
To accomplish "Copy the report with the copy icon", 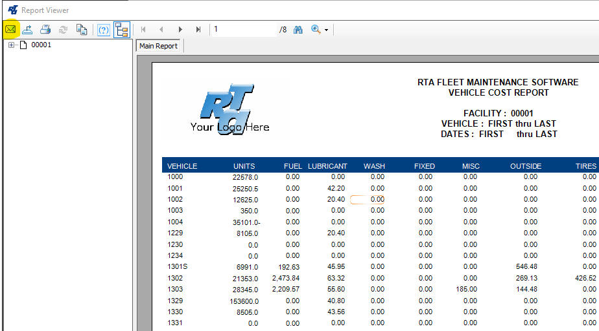I will [x=81, y=30].
